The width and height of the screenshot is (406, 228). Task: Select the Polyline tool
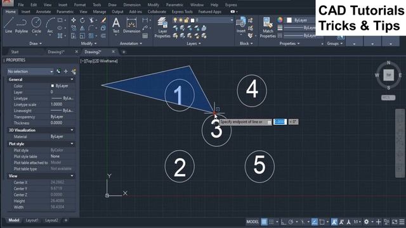tap(21, 25)
